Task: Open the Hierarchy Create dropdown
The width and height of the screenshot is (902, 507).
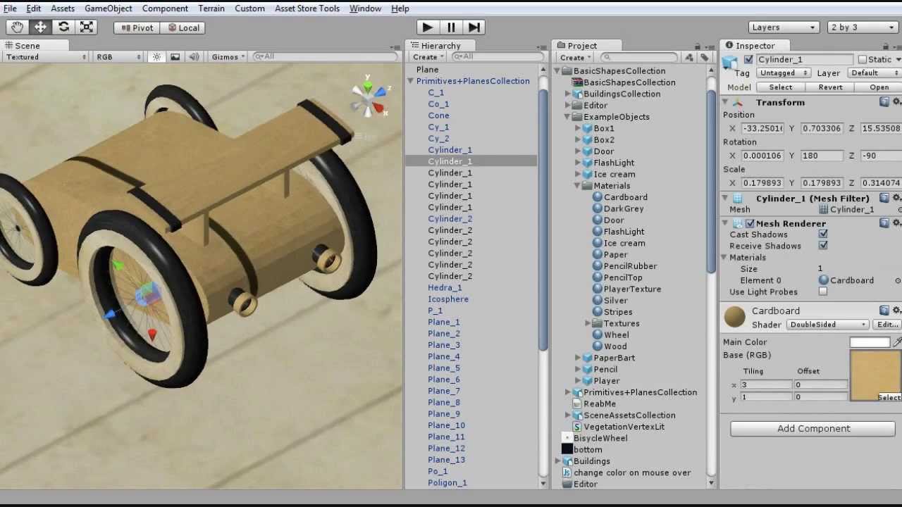Action: coord(427,57)
